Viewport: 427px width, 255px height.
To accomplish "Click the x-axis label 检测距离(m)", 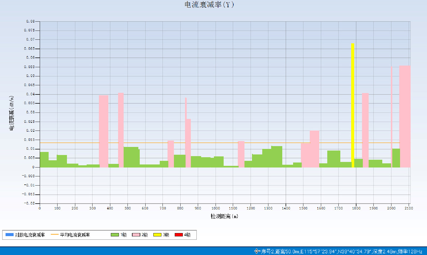I will click(224, 216).
